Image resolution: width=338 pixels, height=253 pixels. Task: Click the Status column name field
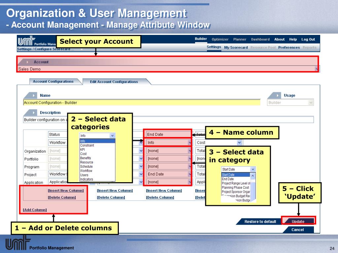pyautogui.click(x=58, y=134)
